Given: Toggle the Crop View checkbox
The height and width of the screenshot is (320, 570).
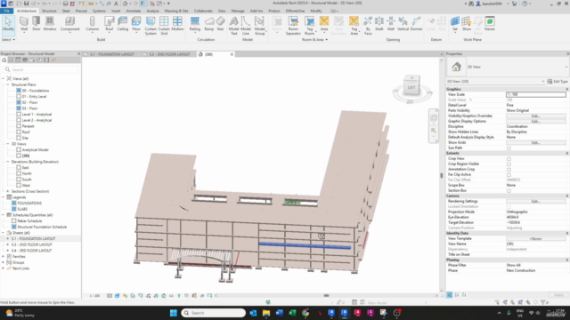Looking at the screenshot, I should pos(509,158).
